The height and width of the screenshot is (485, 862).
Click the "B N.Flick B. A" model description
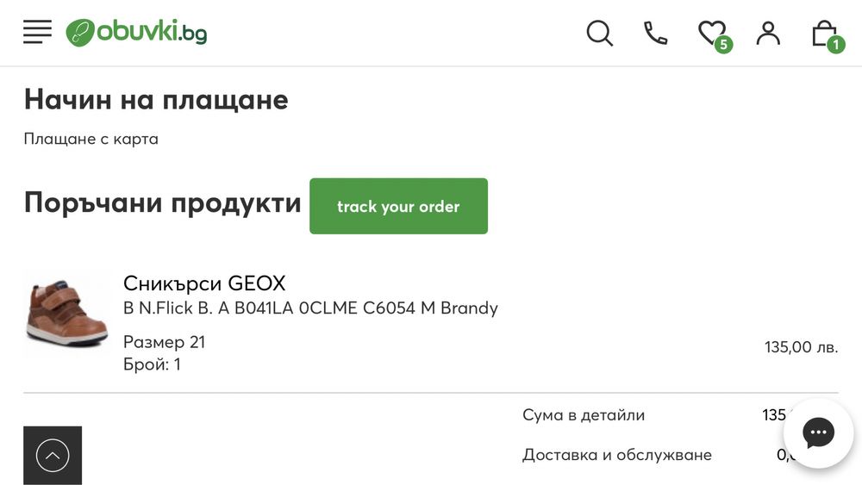pyautogui.click(x=310, y=308)
